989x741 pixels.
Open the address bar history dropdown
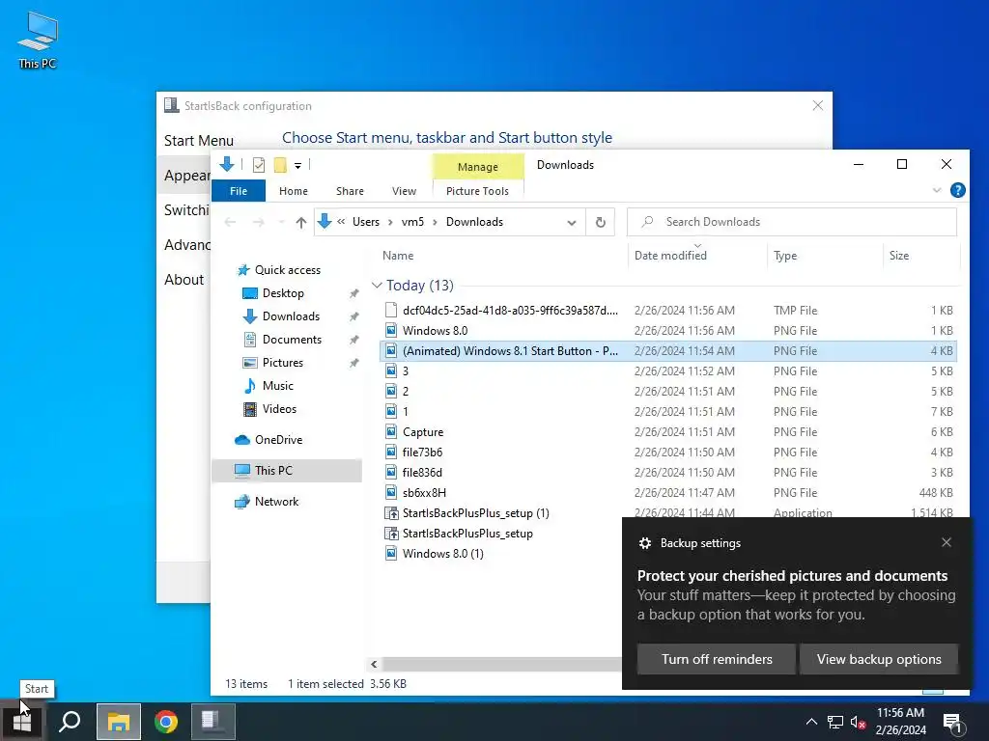pos(572,223)
